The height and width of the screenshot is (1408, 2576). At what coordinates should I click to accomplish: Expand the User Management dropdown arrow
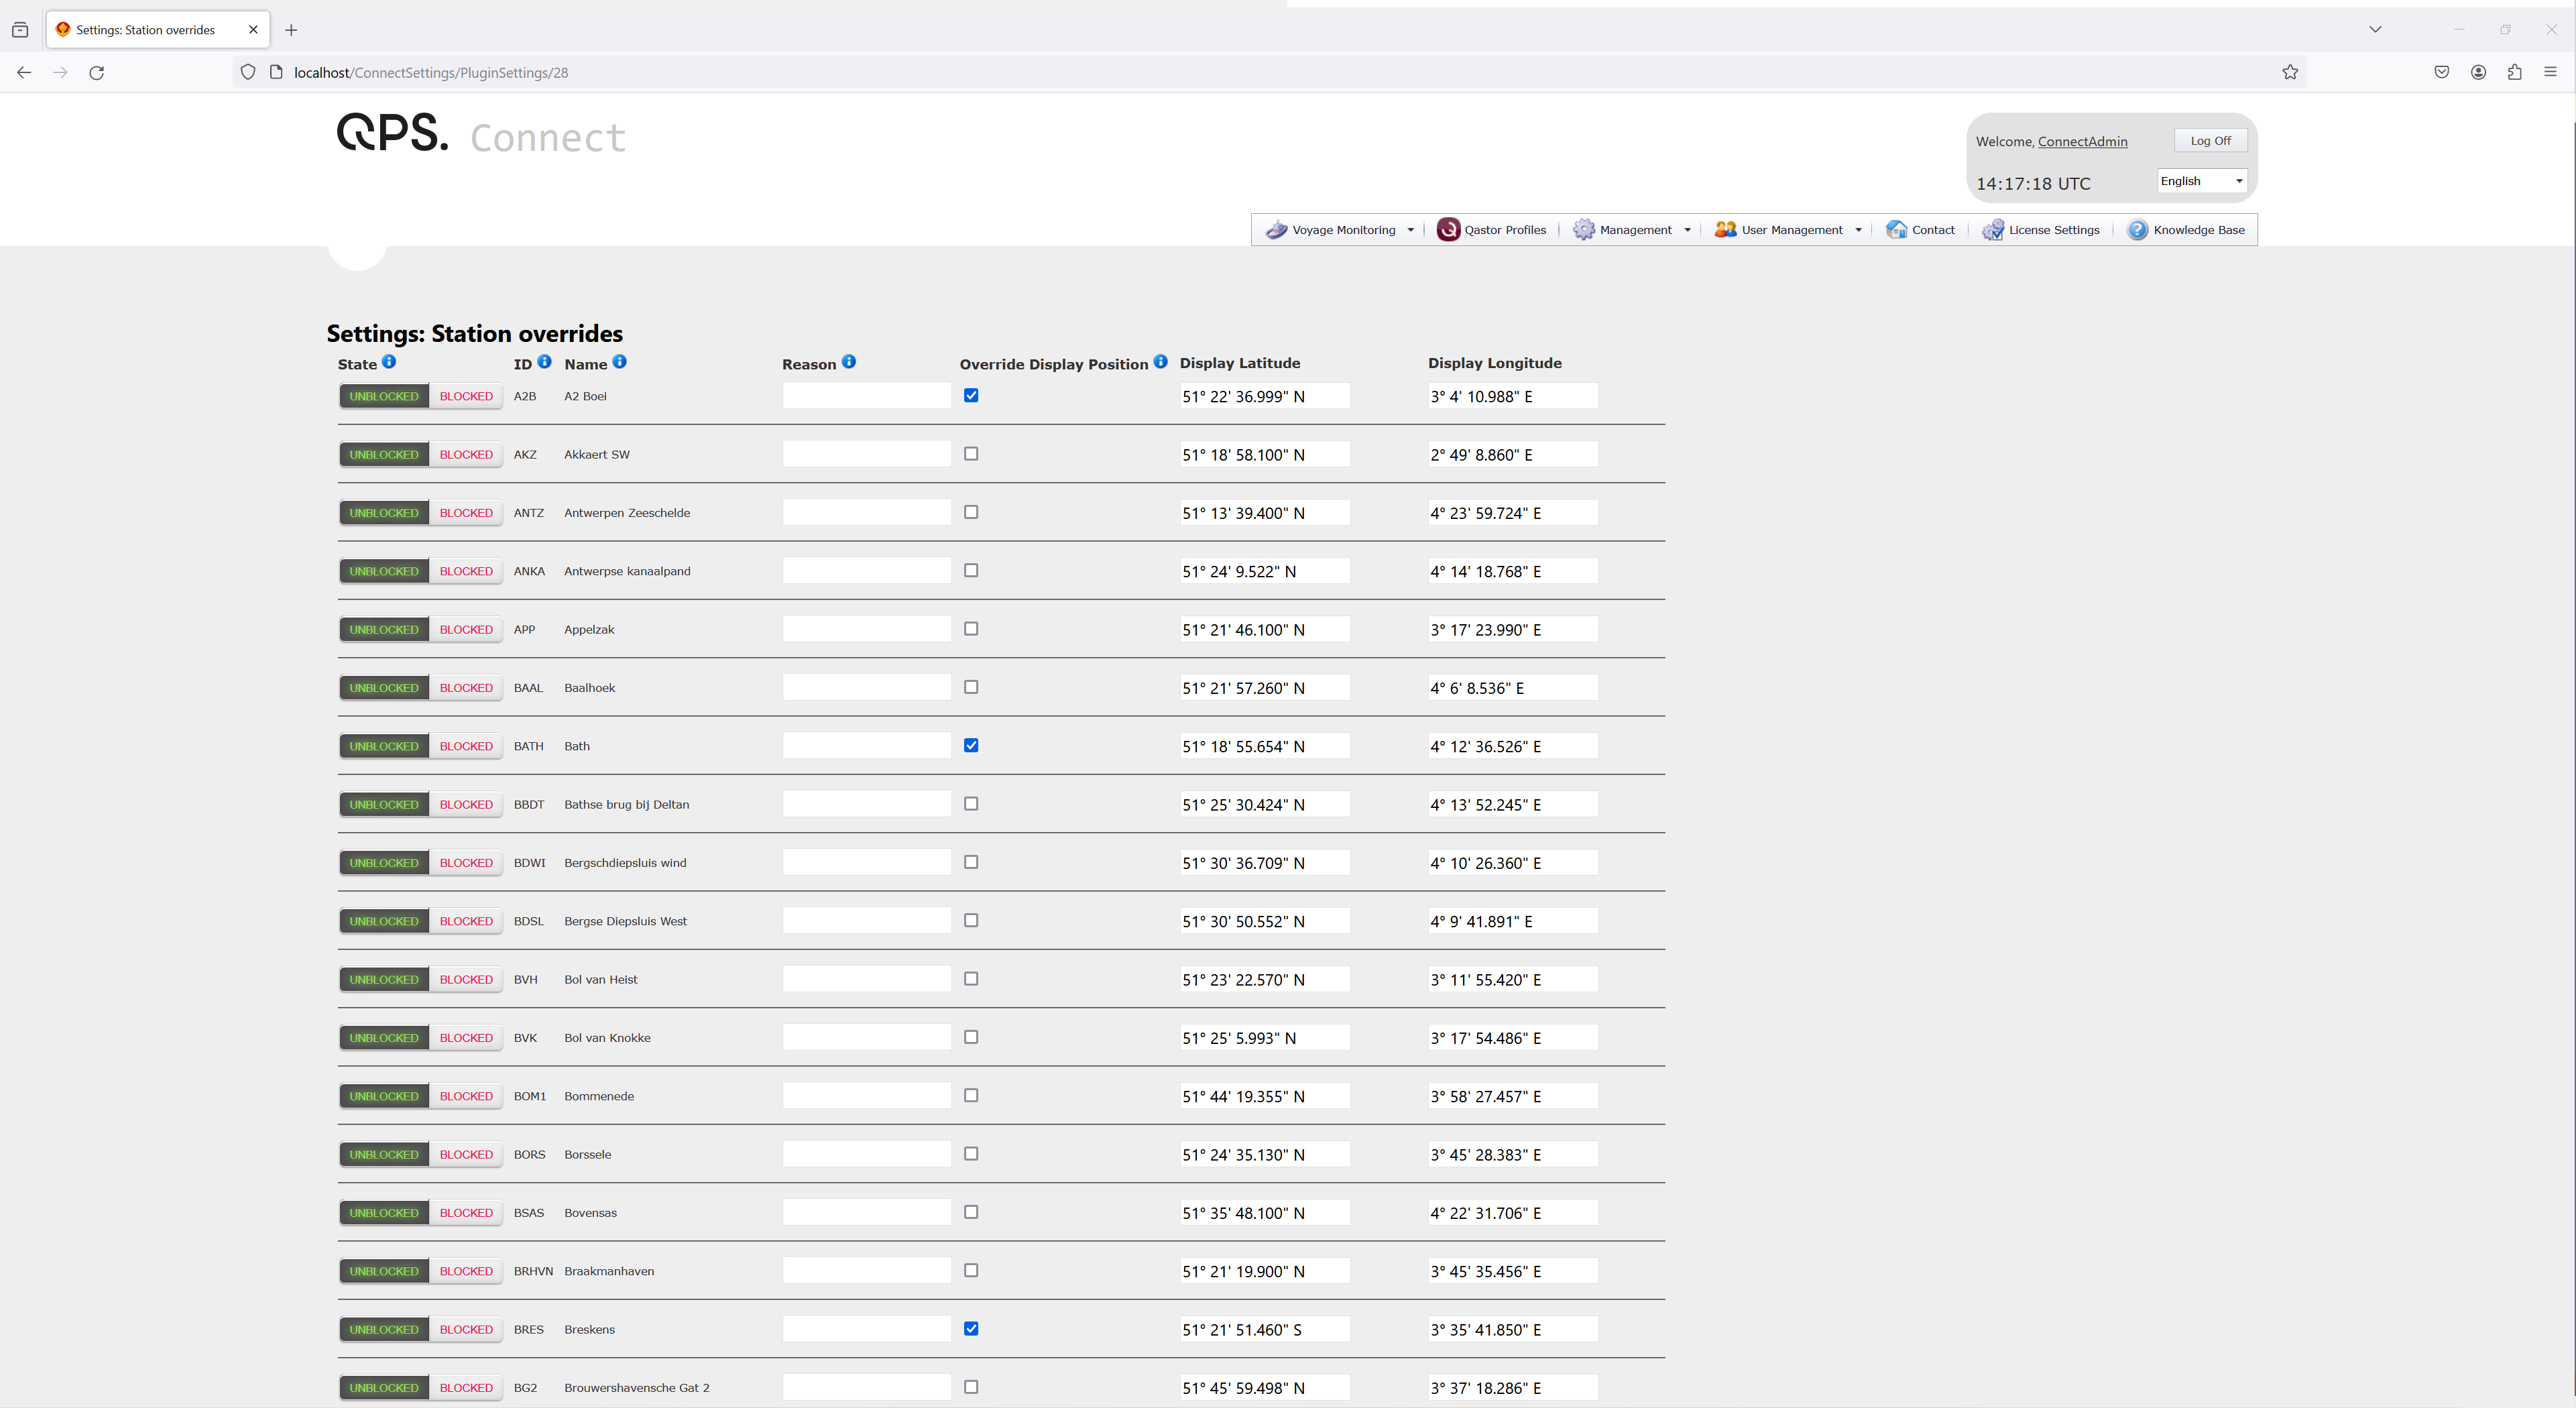pyautogui.click(x=1858, y=230)
